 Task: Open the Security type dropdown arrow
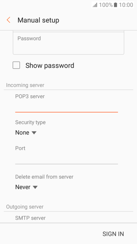(34, 133)
